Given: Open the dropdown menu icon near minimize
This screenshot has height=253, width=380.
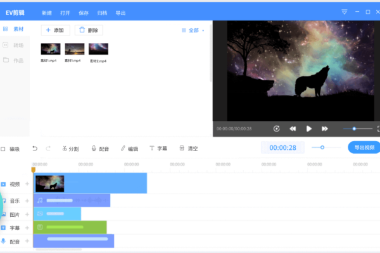Looking at the screenshot, I should coord(345,12).
